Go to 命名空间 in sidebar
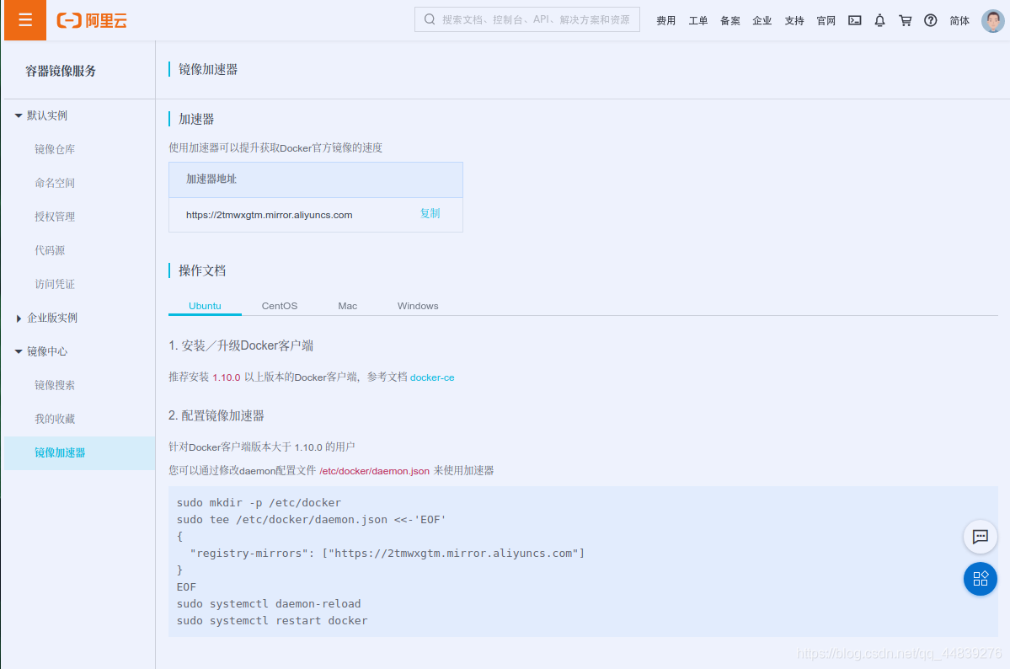Image resolution: width=1010 pixels, height=669 pixels. pos(55,183)
